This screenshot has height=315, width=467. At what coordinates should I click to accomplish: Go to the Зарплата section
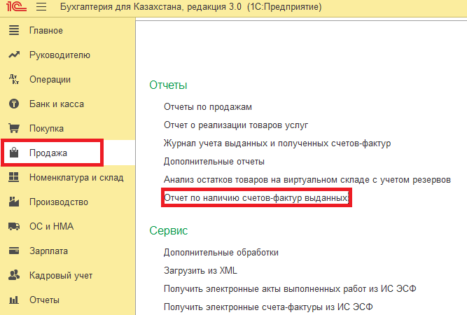48,251
